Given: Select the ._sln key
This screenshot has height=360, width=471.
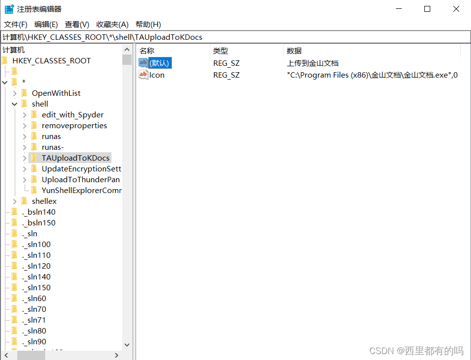Looking at the screenshot, I should (x=30, y=234).
